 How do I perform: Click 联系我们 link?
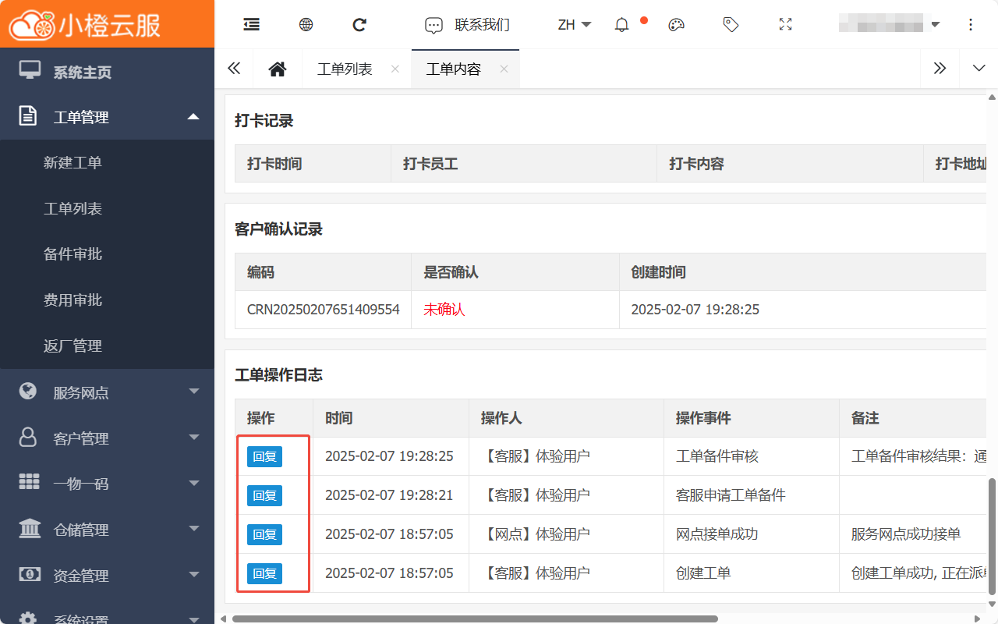coord(483,25)
